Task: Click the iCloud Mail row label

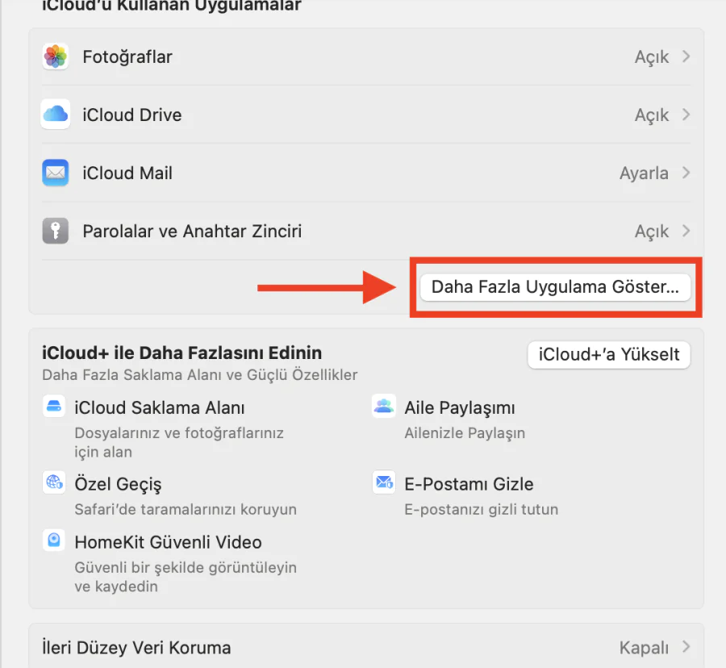Action: coord(127,173)
